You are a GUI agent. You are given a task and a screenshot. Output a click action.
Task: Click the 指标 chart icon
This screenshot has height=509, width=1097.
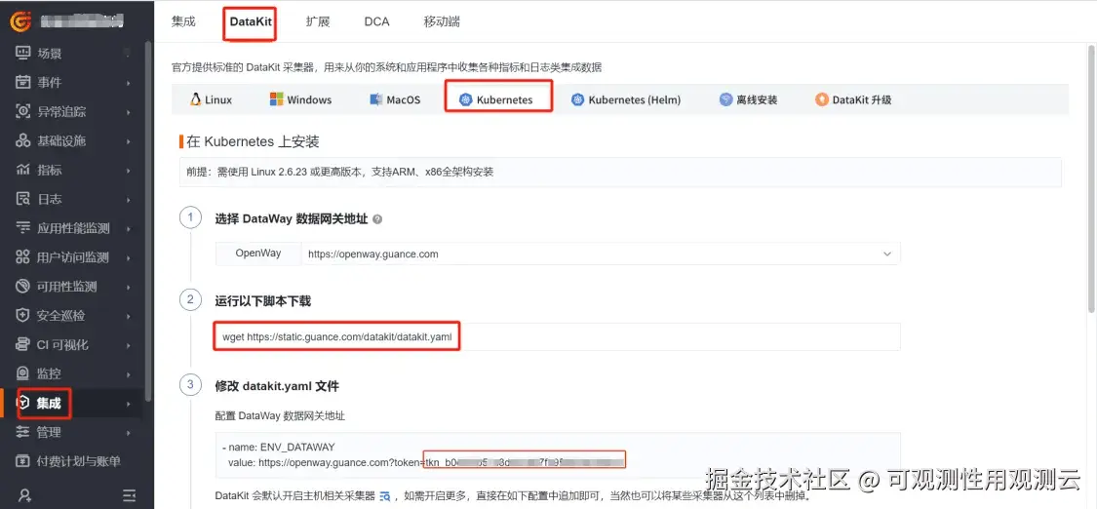click(x=23, y=170)
